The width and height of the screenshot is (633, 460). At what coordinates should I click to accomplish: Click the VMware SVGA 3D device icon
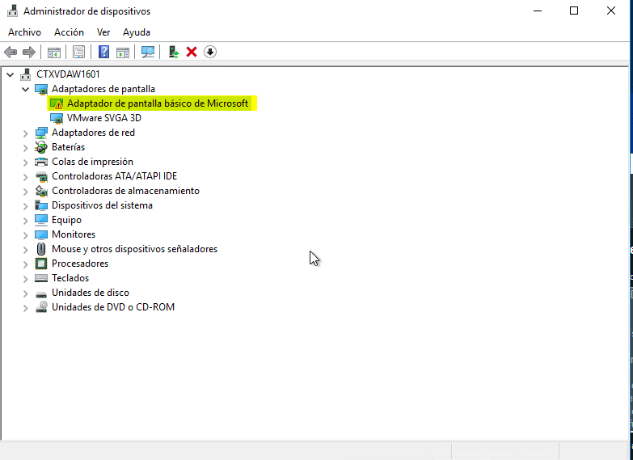pos(57,118)
